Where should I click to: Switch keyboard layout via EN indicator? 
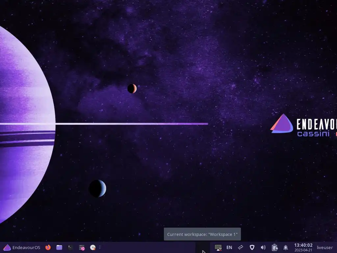(x=229, y=247)
